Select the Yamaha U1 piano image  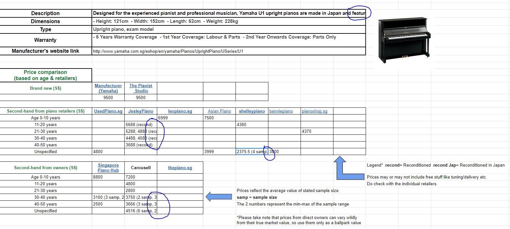pyautogui.click(x=404, y=40)
